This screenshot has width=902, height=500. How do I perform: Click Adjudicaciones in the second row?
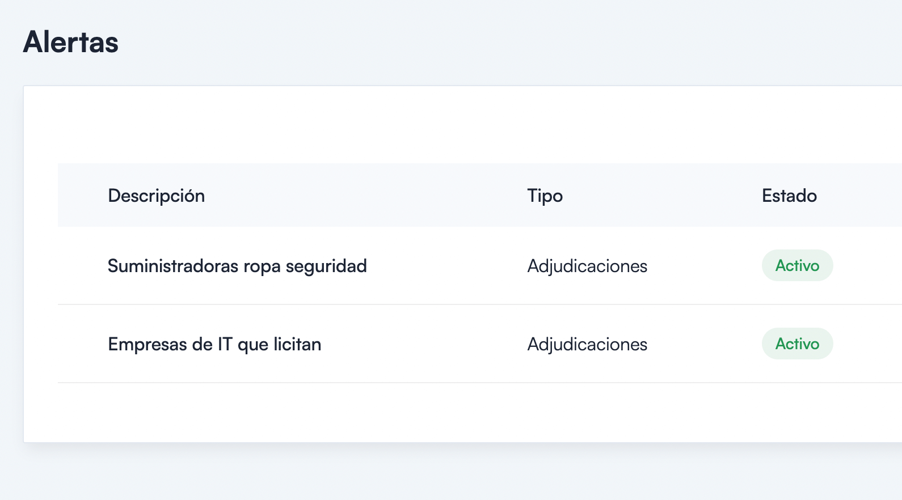(x=587, y=344)
